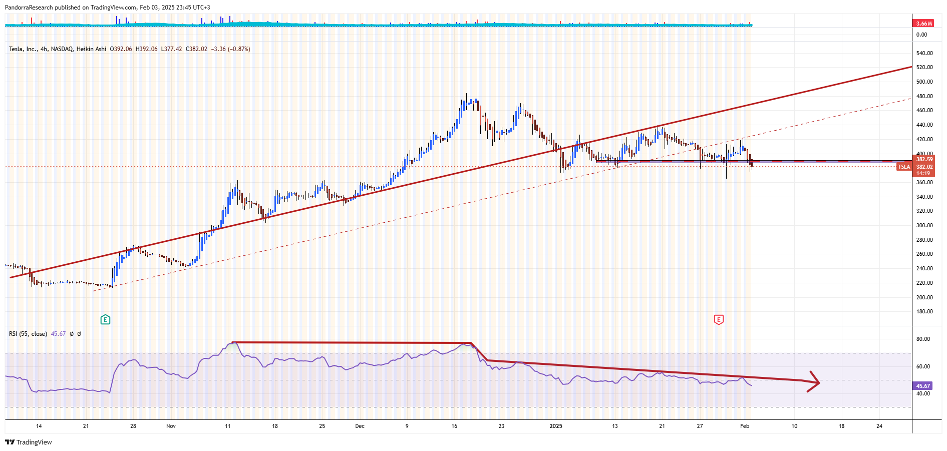The image size is (947, 451).
Task: Click the 2025 label on time axis
Action: [x=556, y=426]
